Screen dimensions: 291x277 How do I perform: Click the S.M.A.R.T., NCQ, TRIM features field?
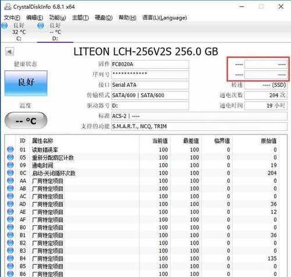pyautogui.click(x=199, y=126)
